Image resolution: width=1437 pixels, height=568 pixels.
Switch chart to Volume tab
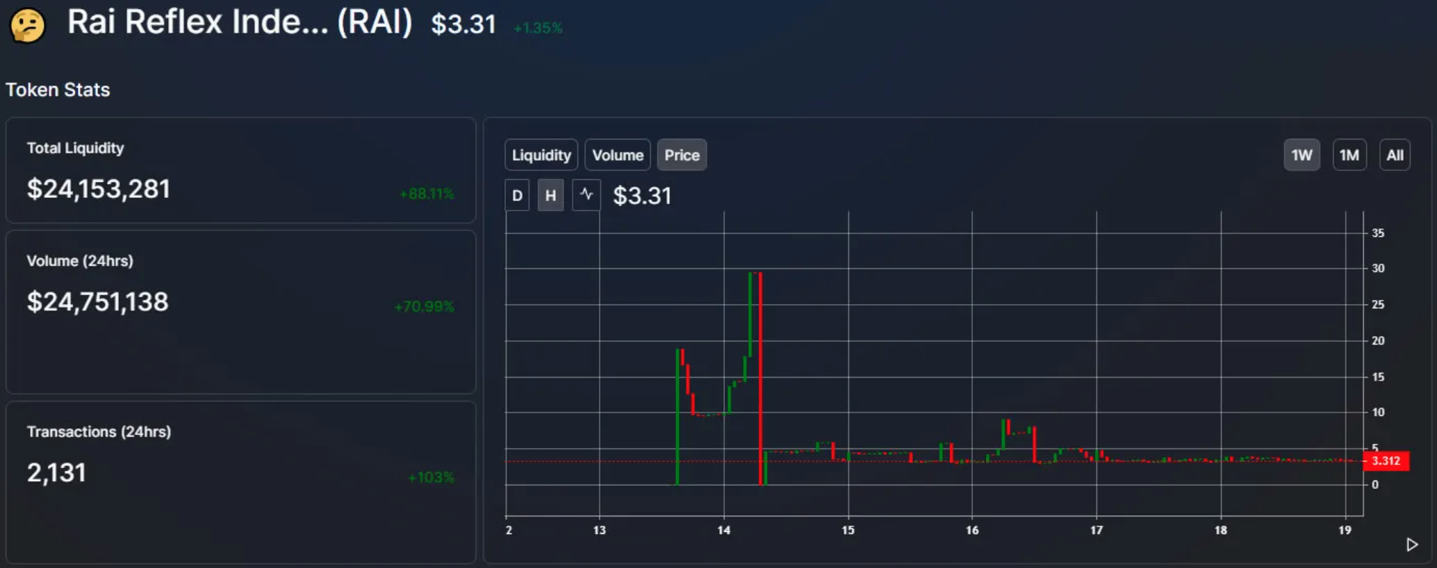[618, 155]
